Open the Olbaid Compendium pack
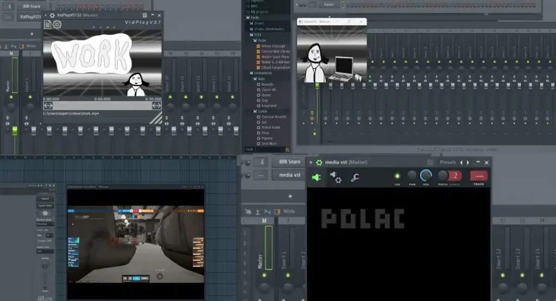Image resolution: width=556 pixels, height=301 pixels. click(x=275, y=67)
